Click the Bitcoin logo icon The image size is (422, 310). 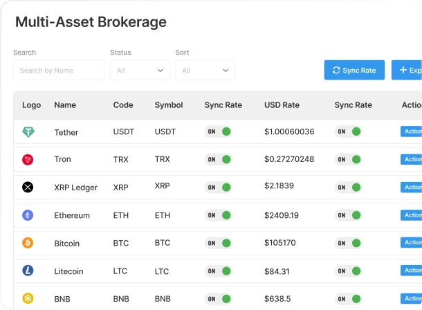pos(28,243)
